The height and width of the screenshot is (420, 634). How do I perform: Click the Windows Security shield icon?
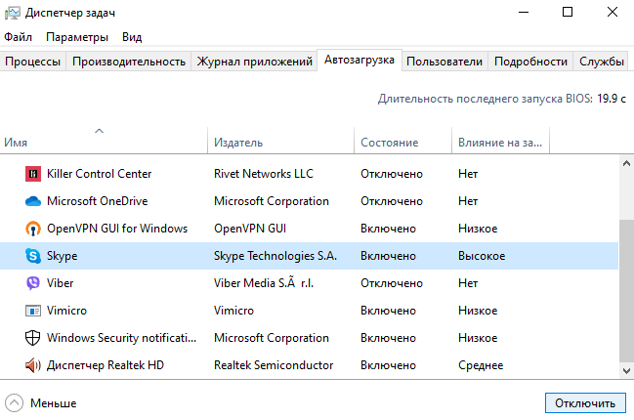click(x=32, y=338)
